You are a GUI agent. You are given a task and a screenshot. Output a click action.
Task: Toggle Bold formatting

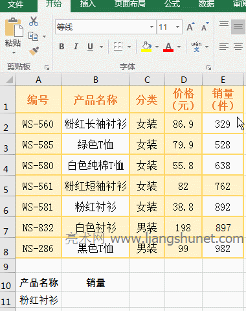click(61, 47)
